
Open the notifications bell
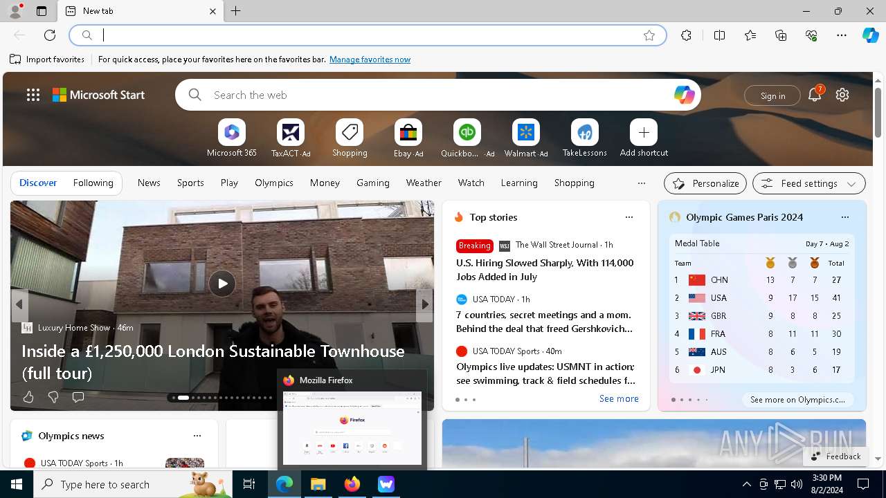(x=815, y=95)
